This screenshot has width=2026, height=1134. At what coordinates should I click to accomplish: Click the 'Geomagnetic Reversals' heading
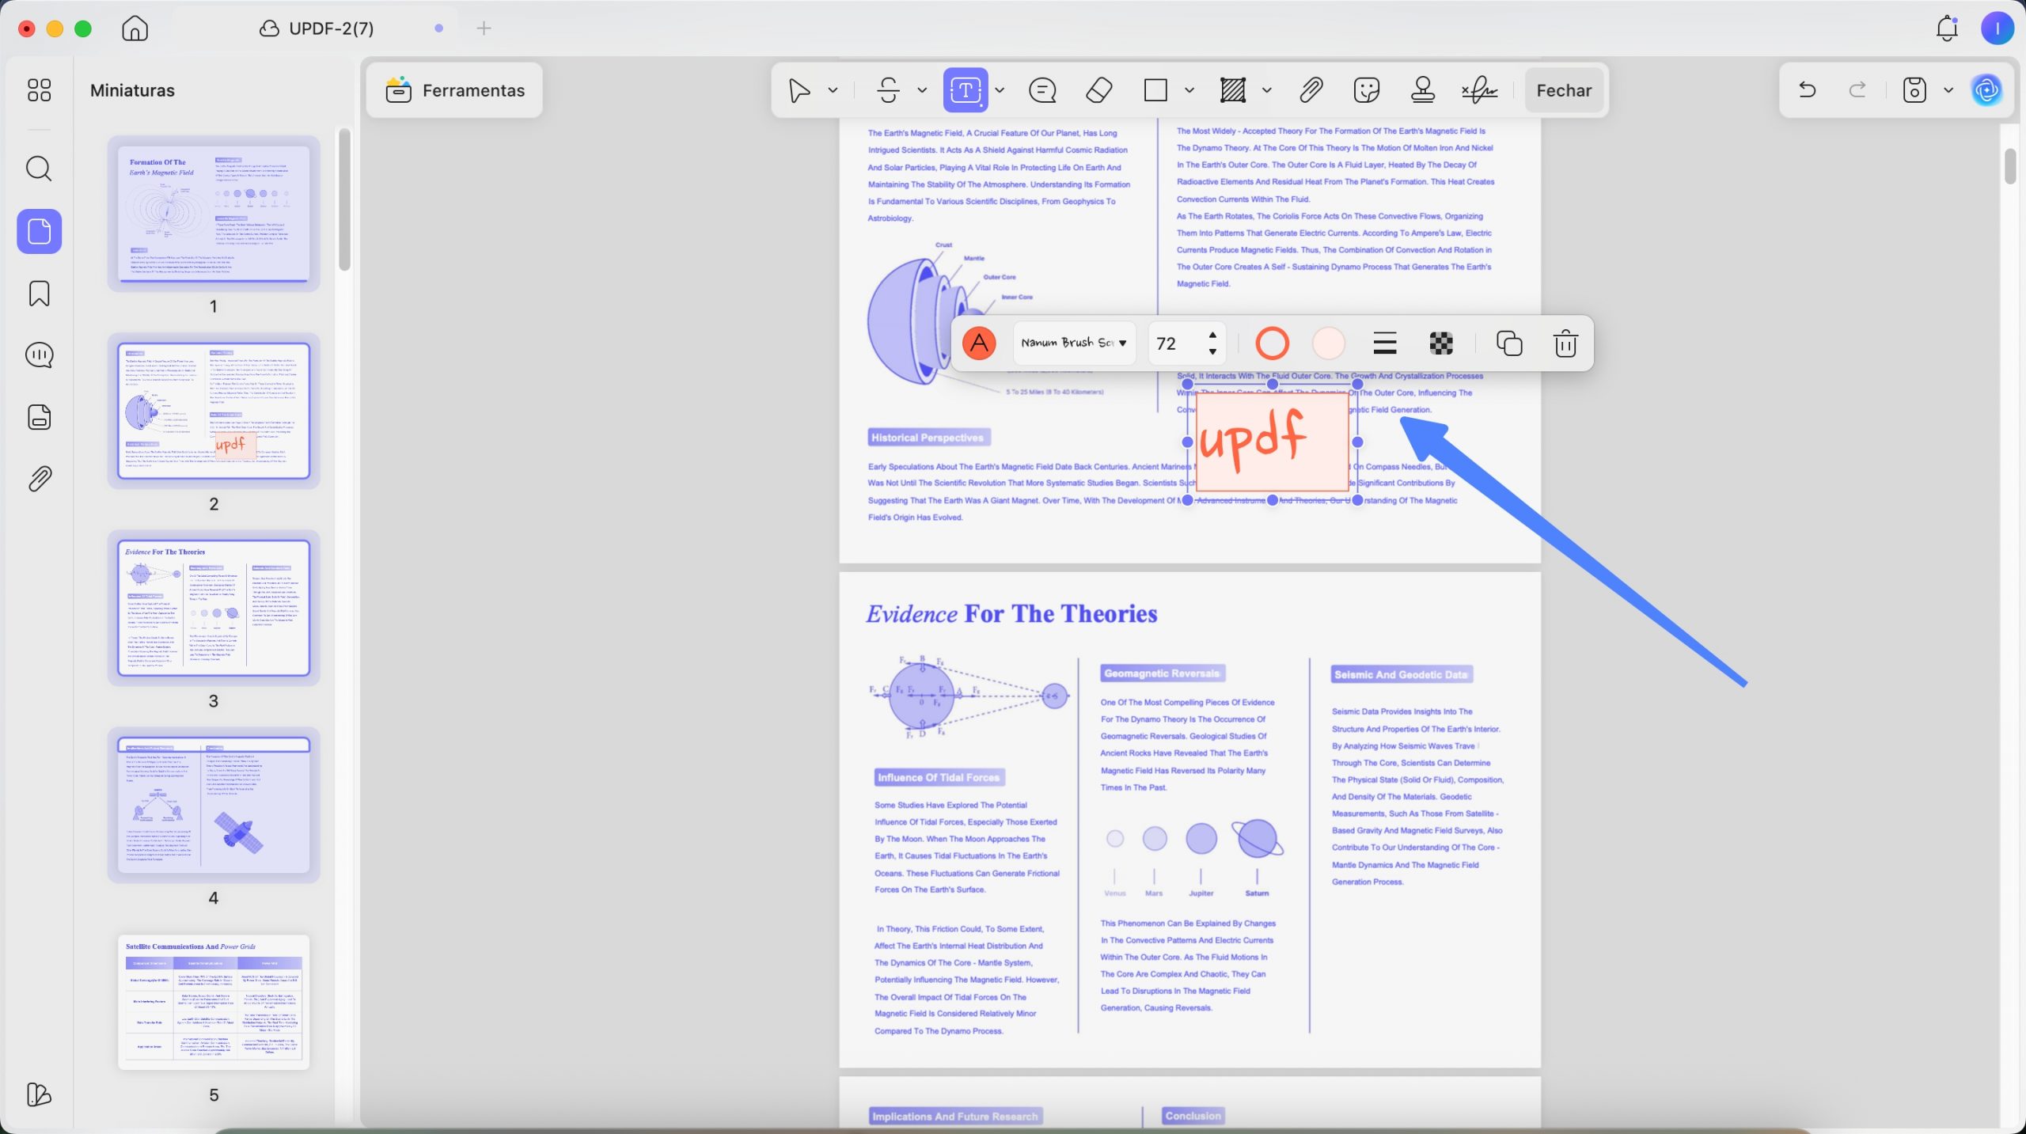point(1162,673)
